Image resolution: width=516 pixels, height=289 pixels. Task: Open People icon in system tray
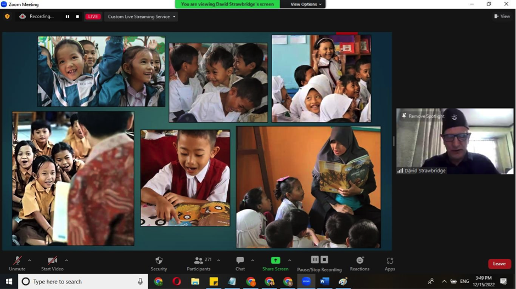tap(431, 281)
